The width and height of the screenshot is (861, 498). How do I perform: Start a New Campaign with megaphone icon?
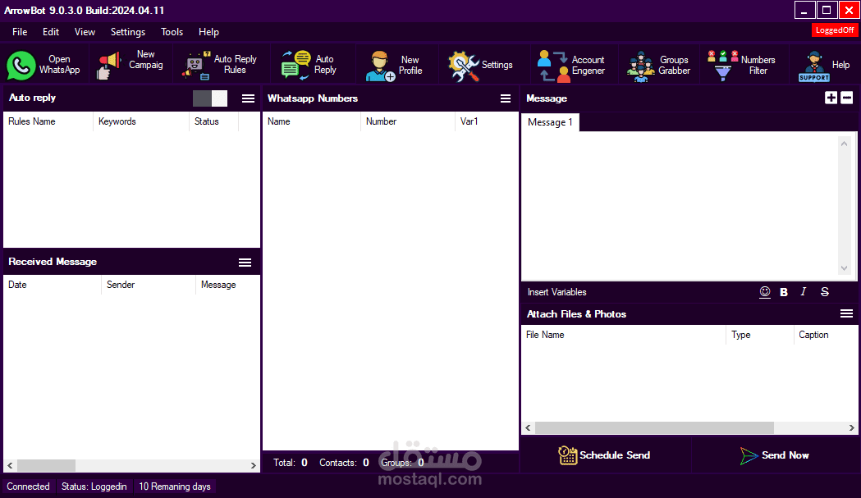(108, 66)
